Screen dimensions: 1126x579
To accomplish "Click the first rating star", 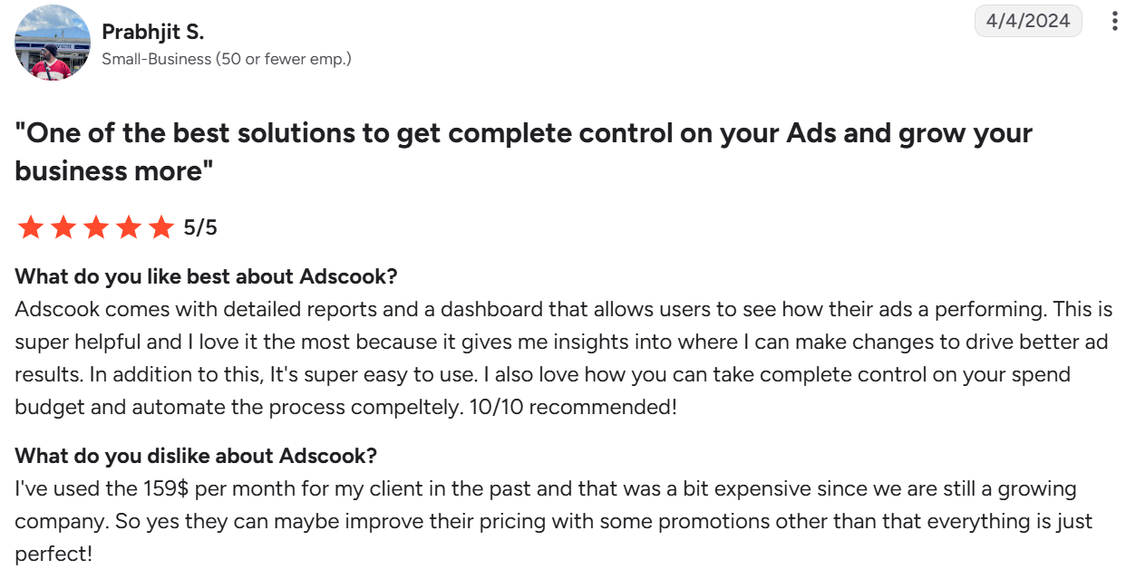I will click(31, 227).
